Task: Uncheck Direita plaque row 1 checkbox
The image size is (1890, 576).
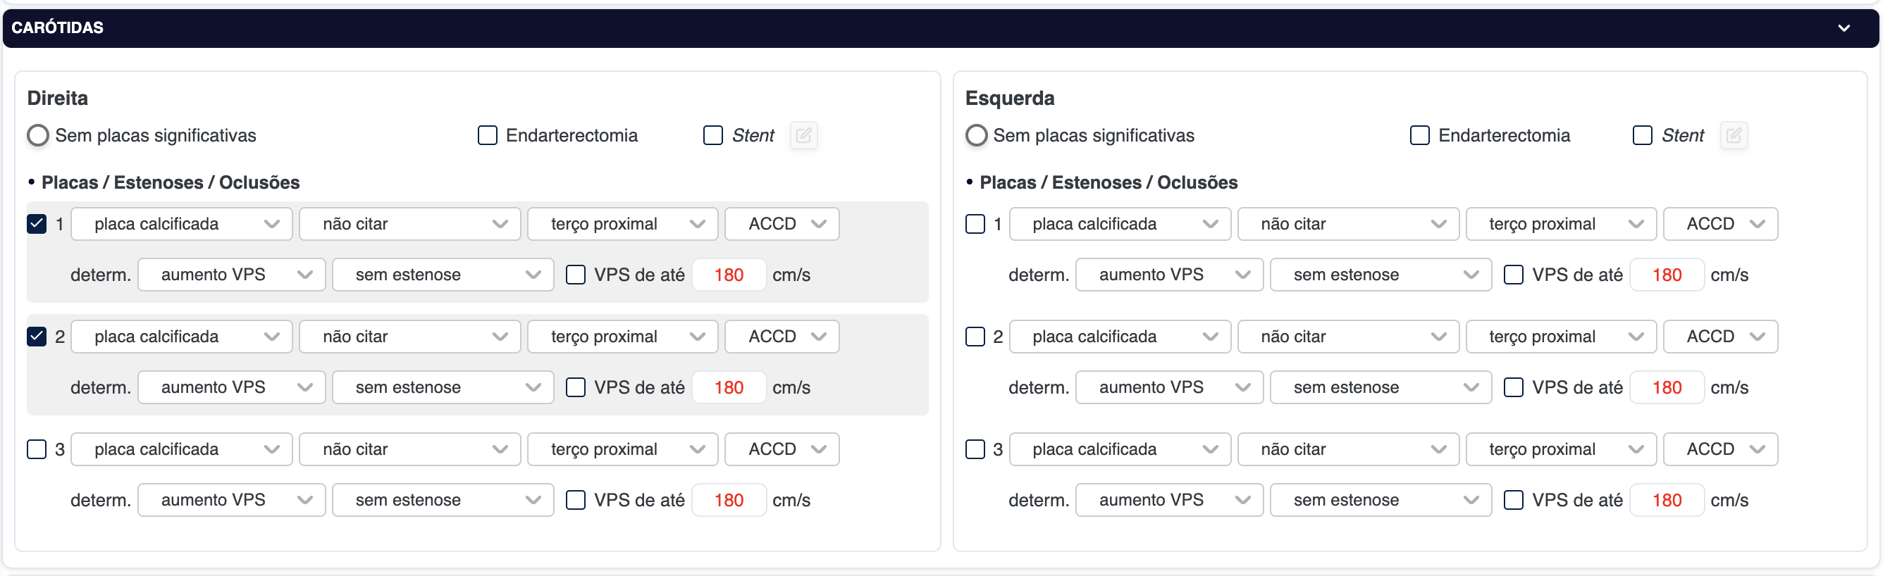Action: pos(37,223)
